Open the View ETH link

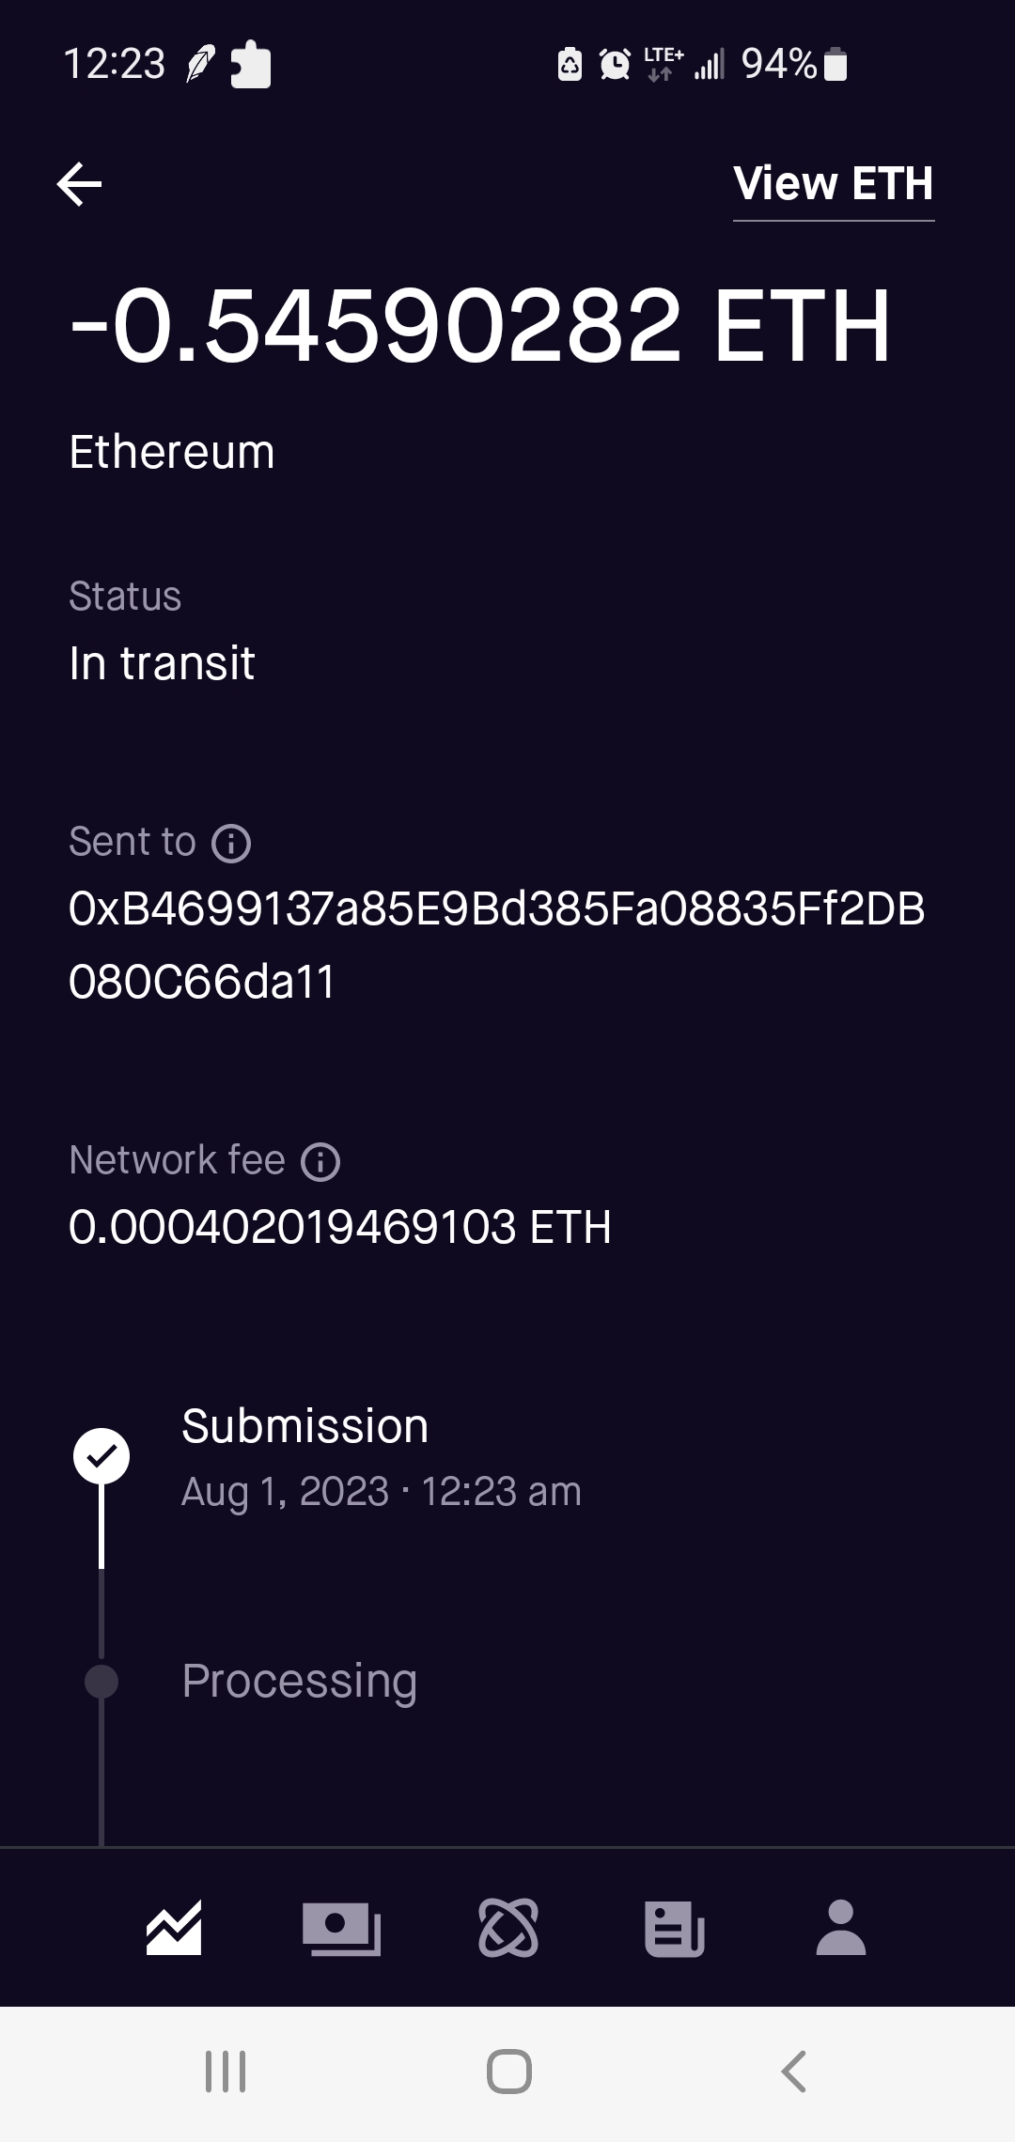click(833, 183)
